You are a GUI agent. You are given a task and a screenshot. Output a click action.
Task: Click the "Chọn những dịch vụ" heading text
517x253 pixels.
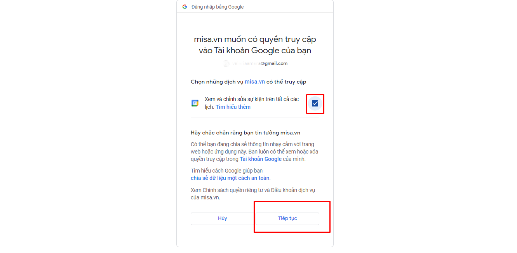pyautogui.click(x=249, y=82)
